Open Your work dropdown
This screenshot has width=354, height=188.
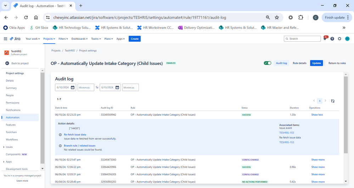pyautogui.click(x=33, y=39)
